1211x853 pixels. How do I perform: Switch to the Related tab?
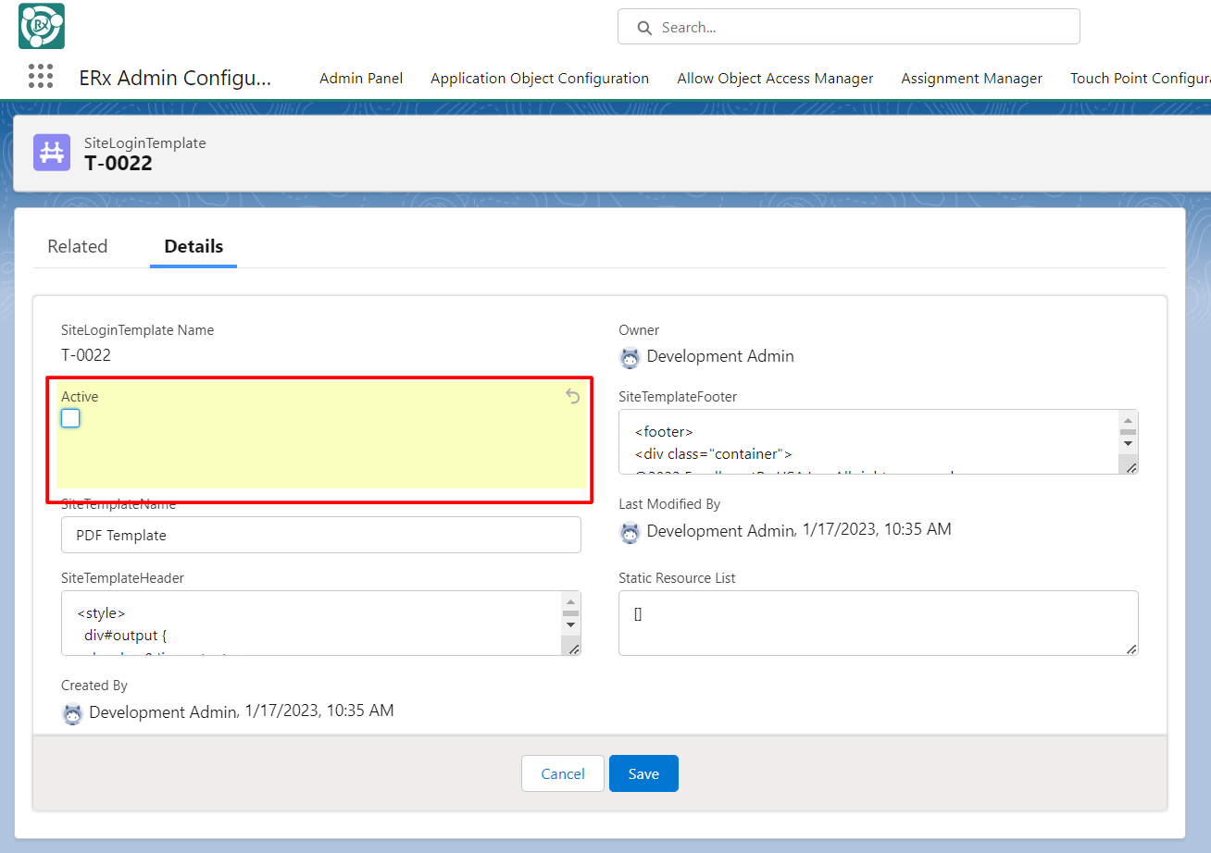(x=78, y=246)
